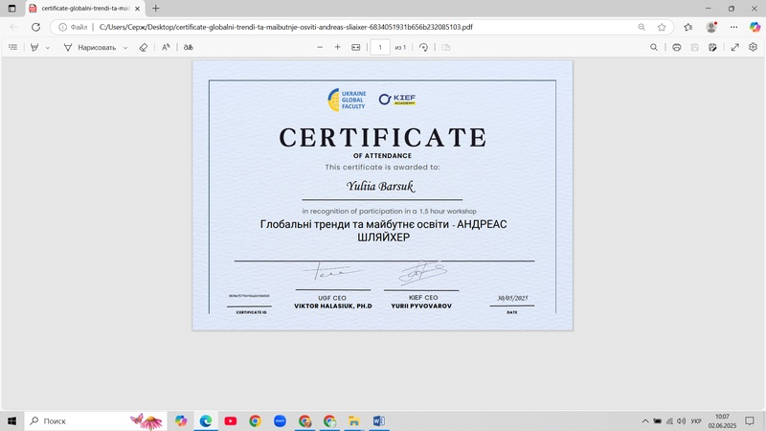Expand the Нарисовать options arrow
The image size is (766, 431).
125,48
